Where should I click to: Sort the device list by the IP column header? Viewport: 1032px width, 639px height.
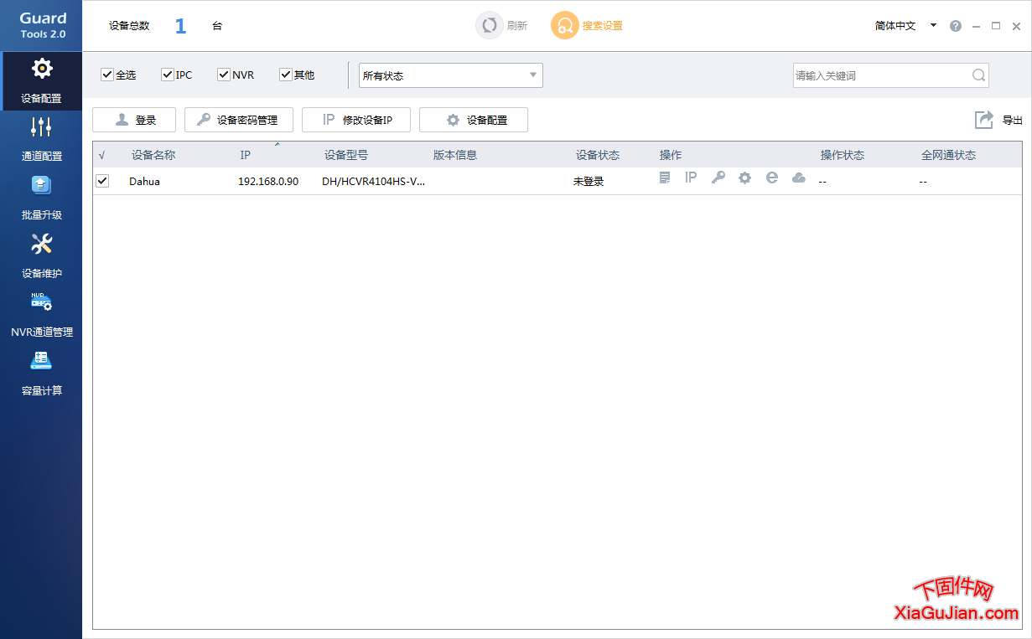(246, 155)
